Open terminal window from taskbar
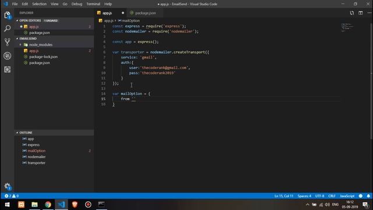 click(101, 205)
